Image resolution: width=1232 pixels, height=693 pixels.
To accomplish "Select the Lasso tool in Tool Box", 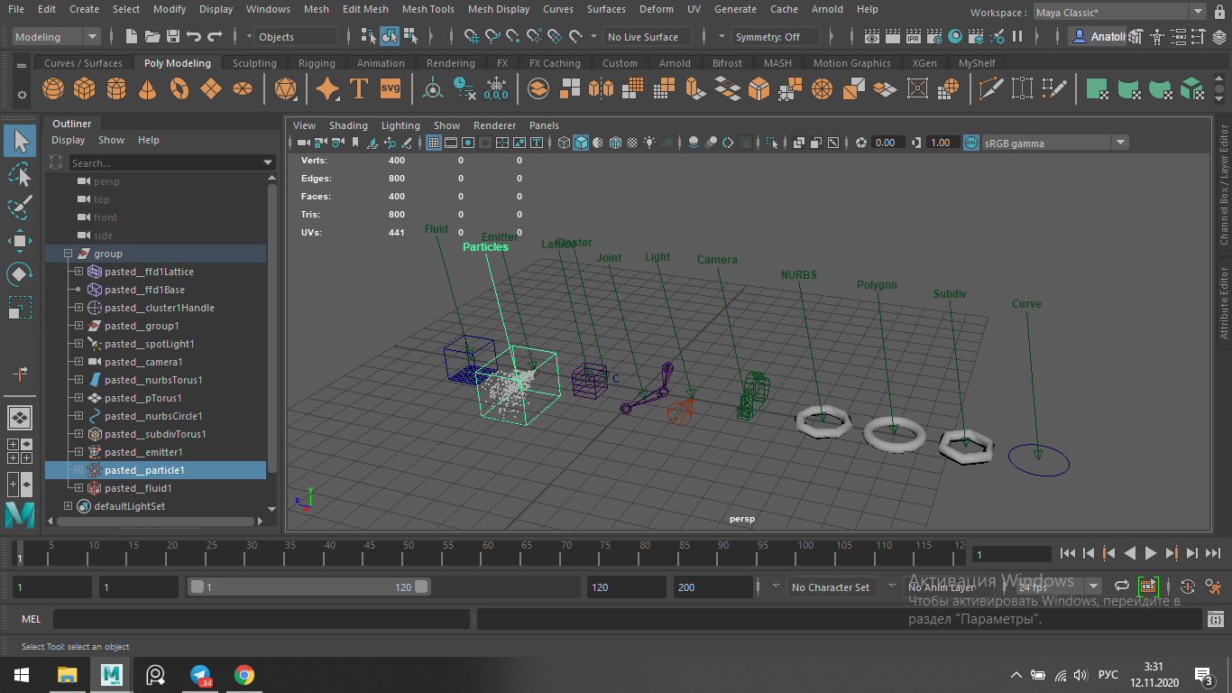I will coord(20,174).
